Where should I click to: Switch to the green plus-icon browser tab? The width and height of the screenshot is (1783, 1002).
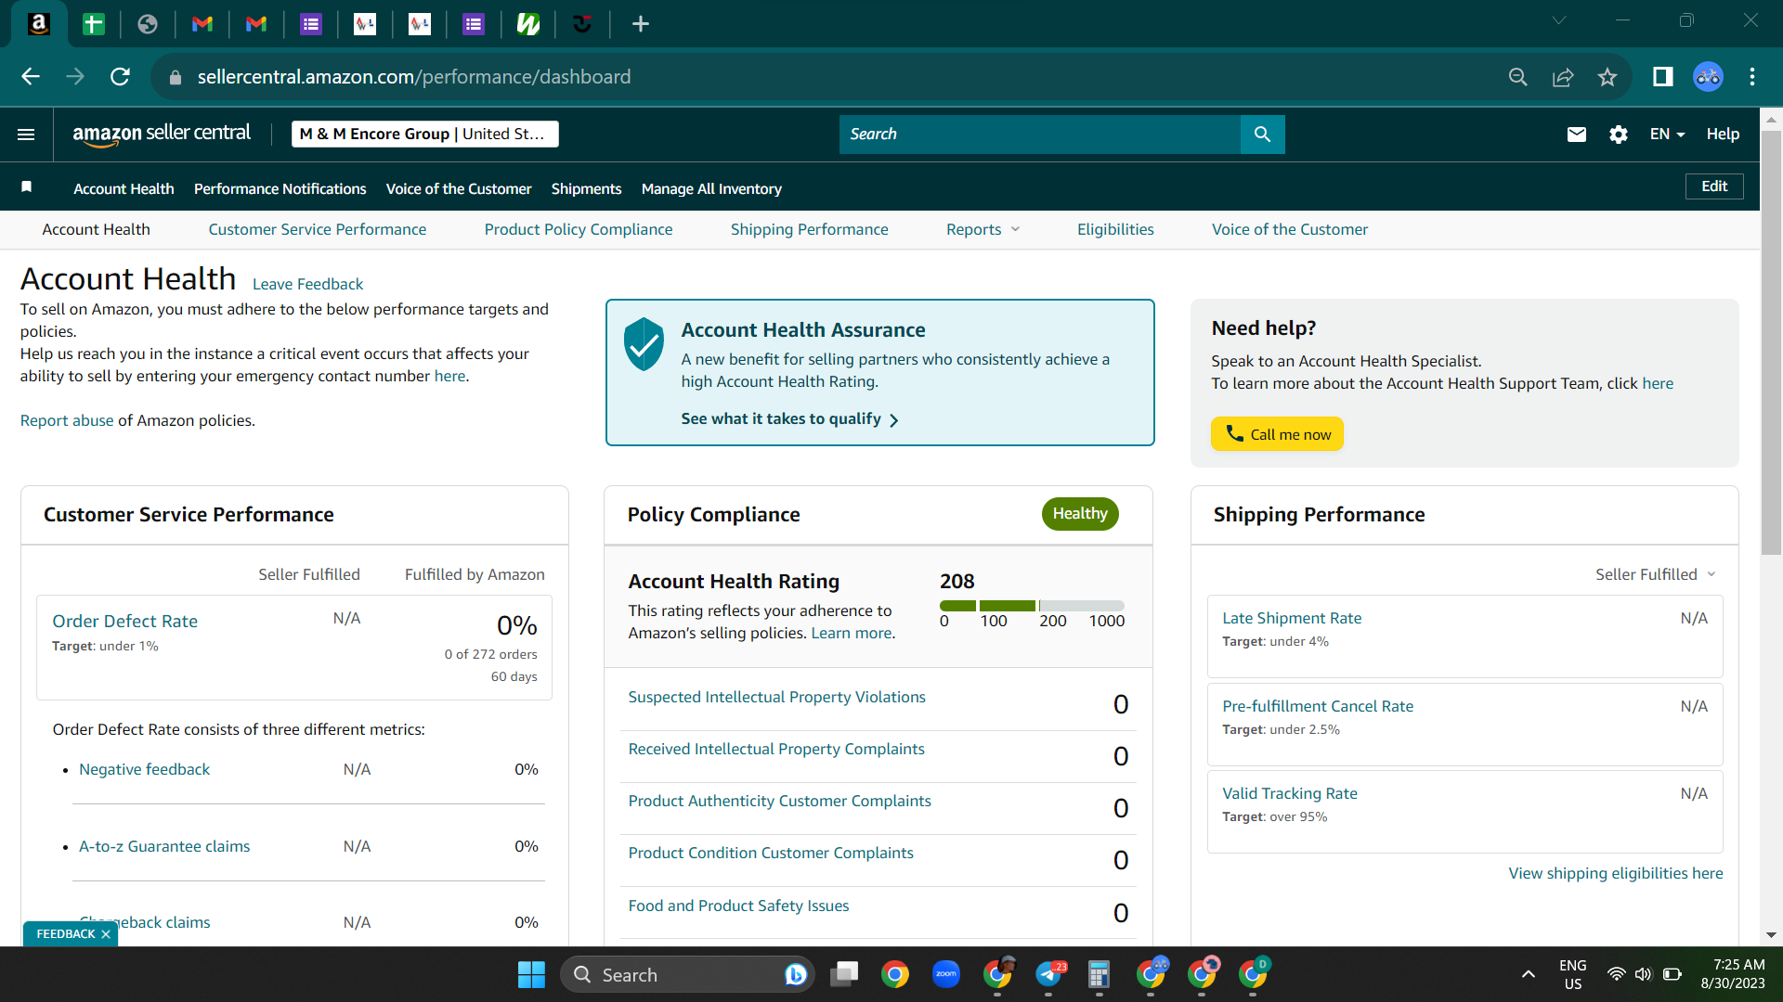(94, 24)
